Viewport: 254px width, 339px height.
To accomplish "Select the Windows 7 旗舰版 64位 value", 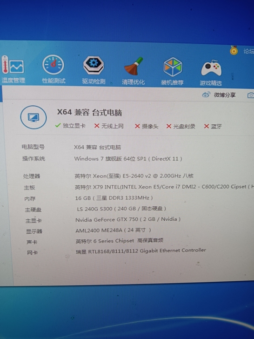I will (128, 159).
